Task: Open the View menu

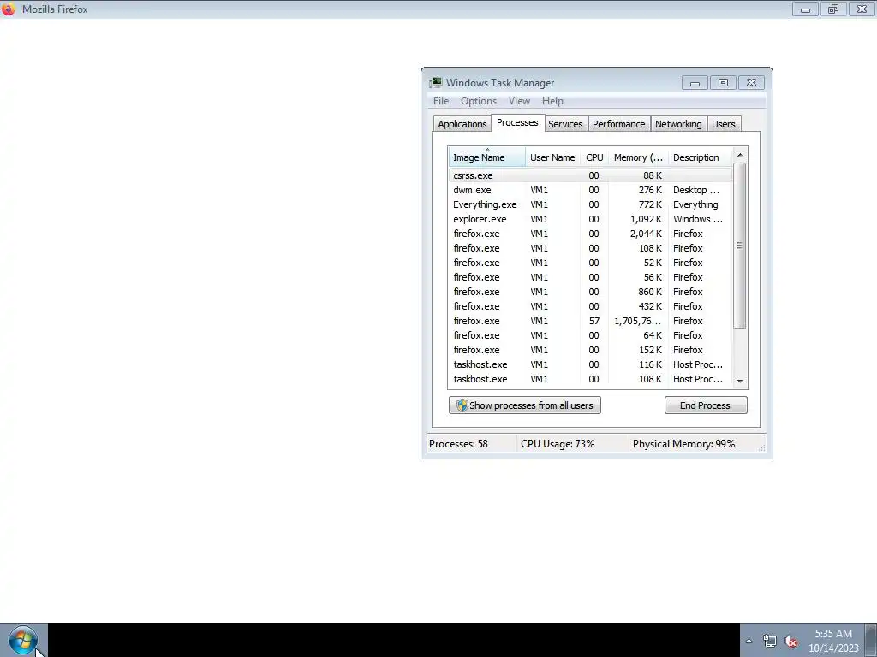Action: (x=519, y=101)
